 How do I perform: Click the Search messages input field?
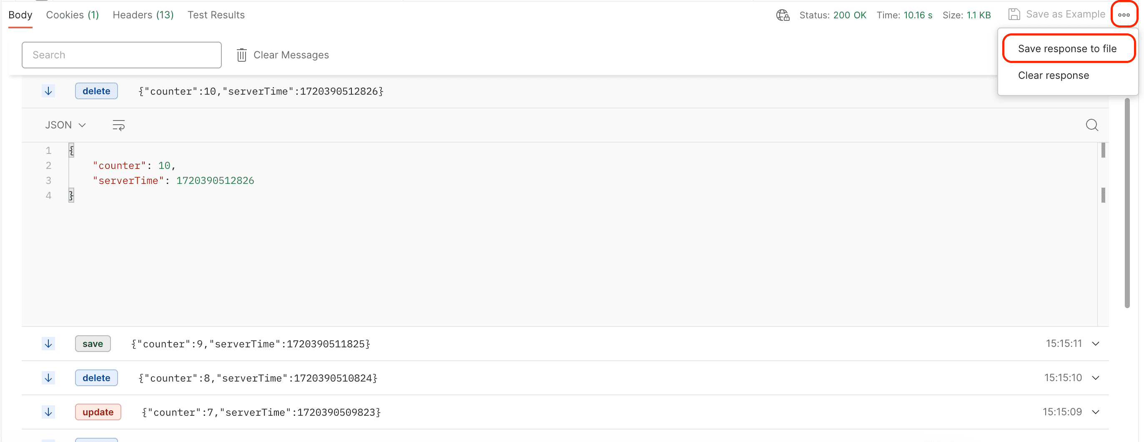[122, 55]
